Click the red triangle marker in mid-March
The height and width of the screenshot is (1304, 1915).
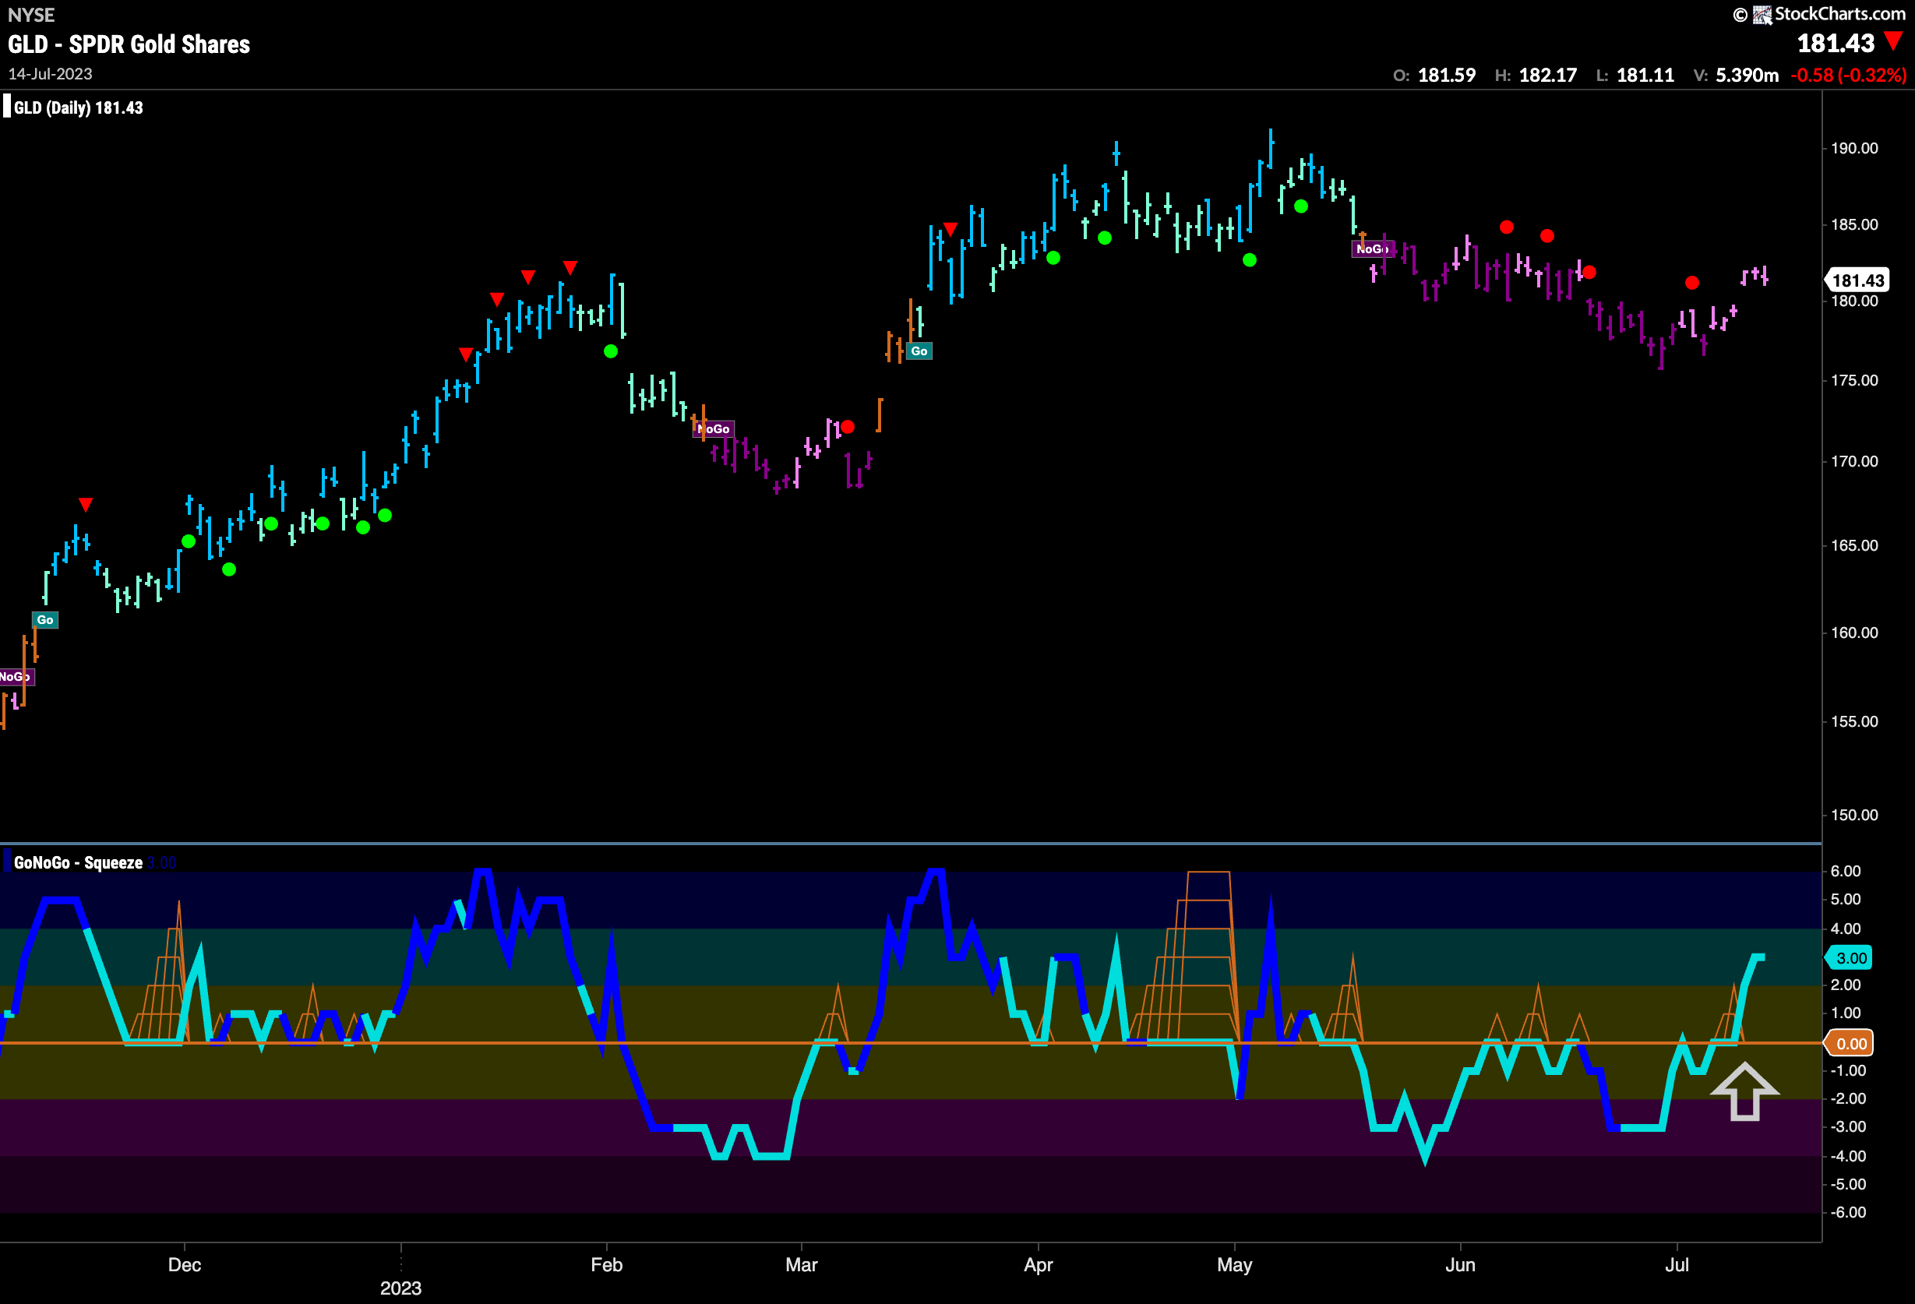(950, 229)
